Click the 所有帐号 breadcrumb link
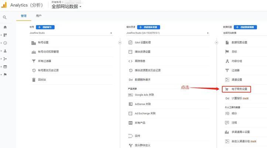This screenshot has height=148, width=267. click(57, 2)
